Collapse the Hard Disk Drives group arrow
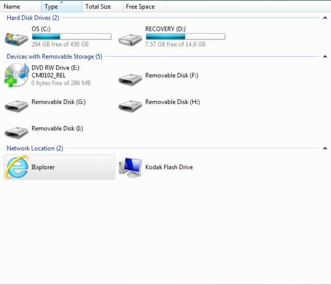331x285 pixels. point(325,18)
